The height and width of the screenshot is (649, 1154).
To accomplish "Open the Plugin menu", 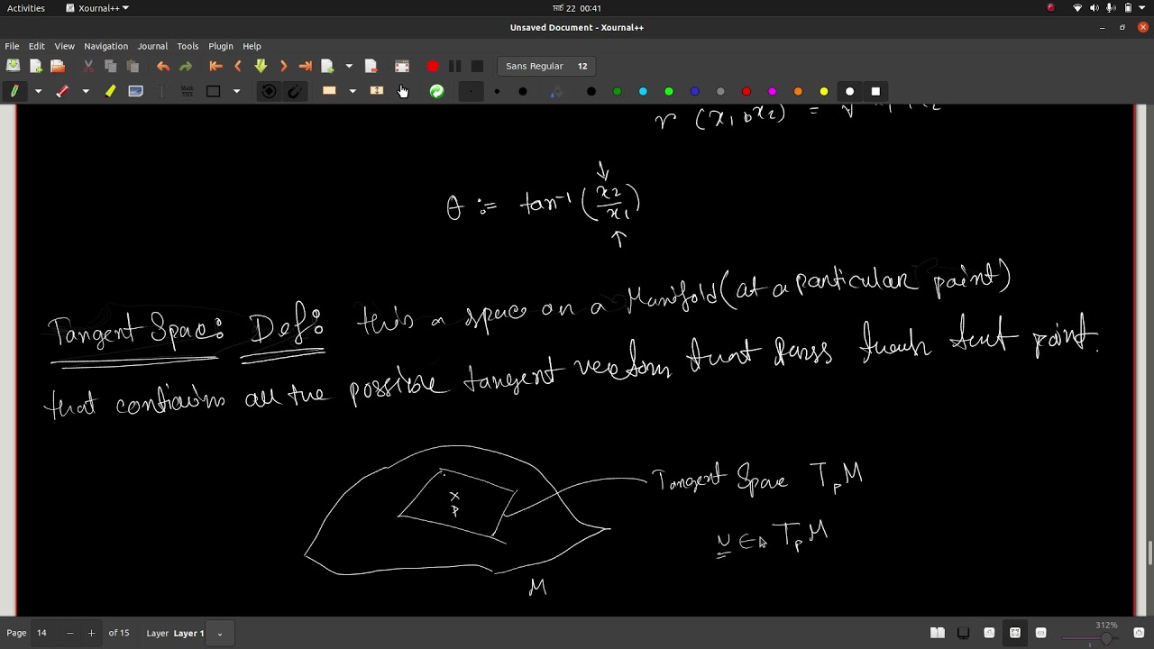I will pos(221,46).
